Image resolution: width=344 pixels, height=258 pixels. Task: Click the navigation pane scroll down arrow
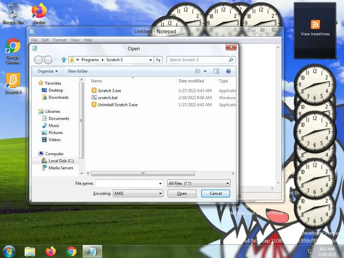tap(82, 173)
